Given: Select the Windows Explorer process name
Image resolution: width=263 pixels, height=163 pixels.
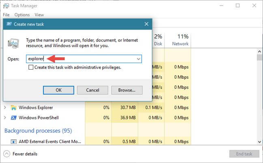Looking at the screenshot, I should 36,108.
